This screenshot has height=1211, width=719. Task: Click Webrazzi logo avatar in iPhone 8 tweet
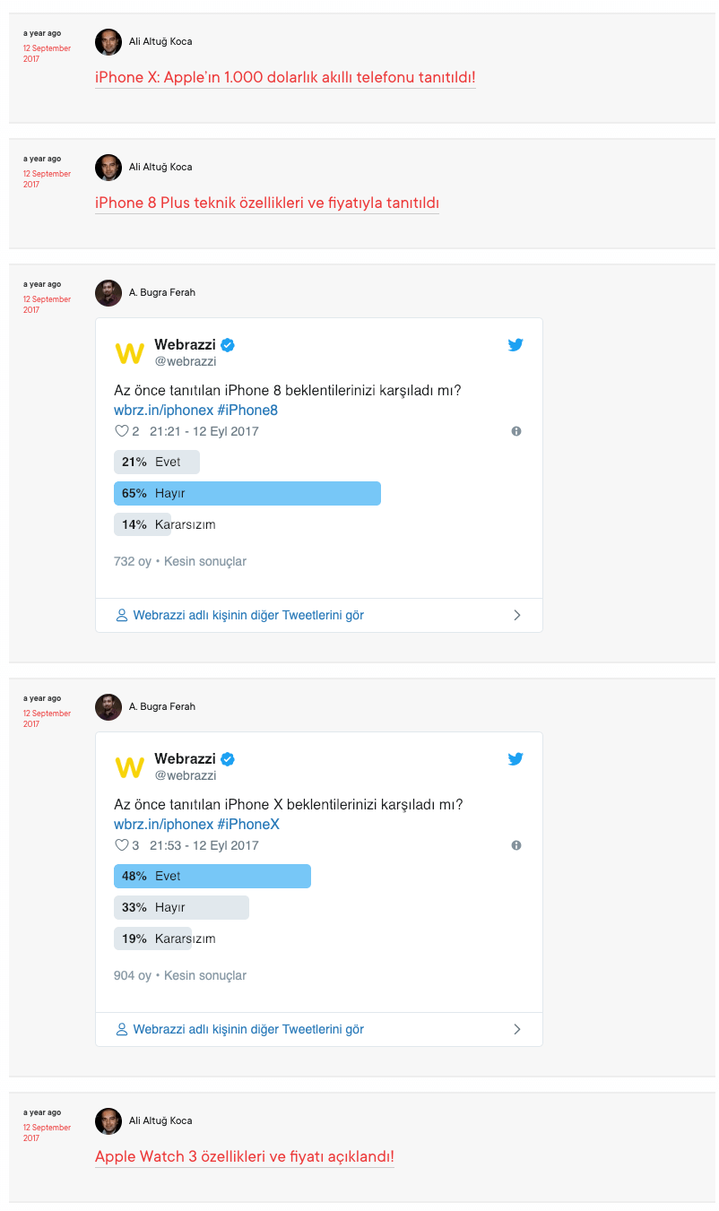[130, 353]
